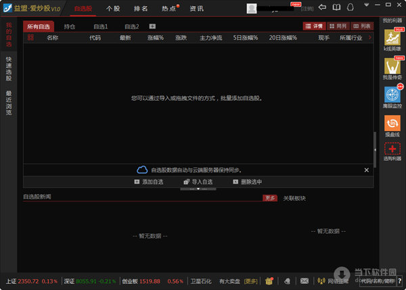Open the 鹰眼监控 radar icon

[x=392, y=95]
